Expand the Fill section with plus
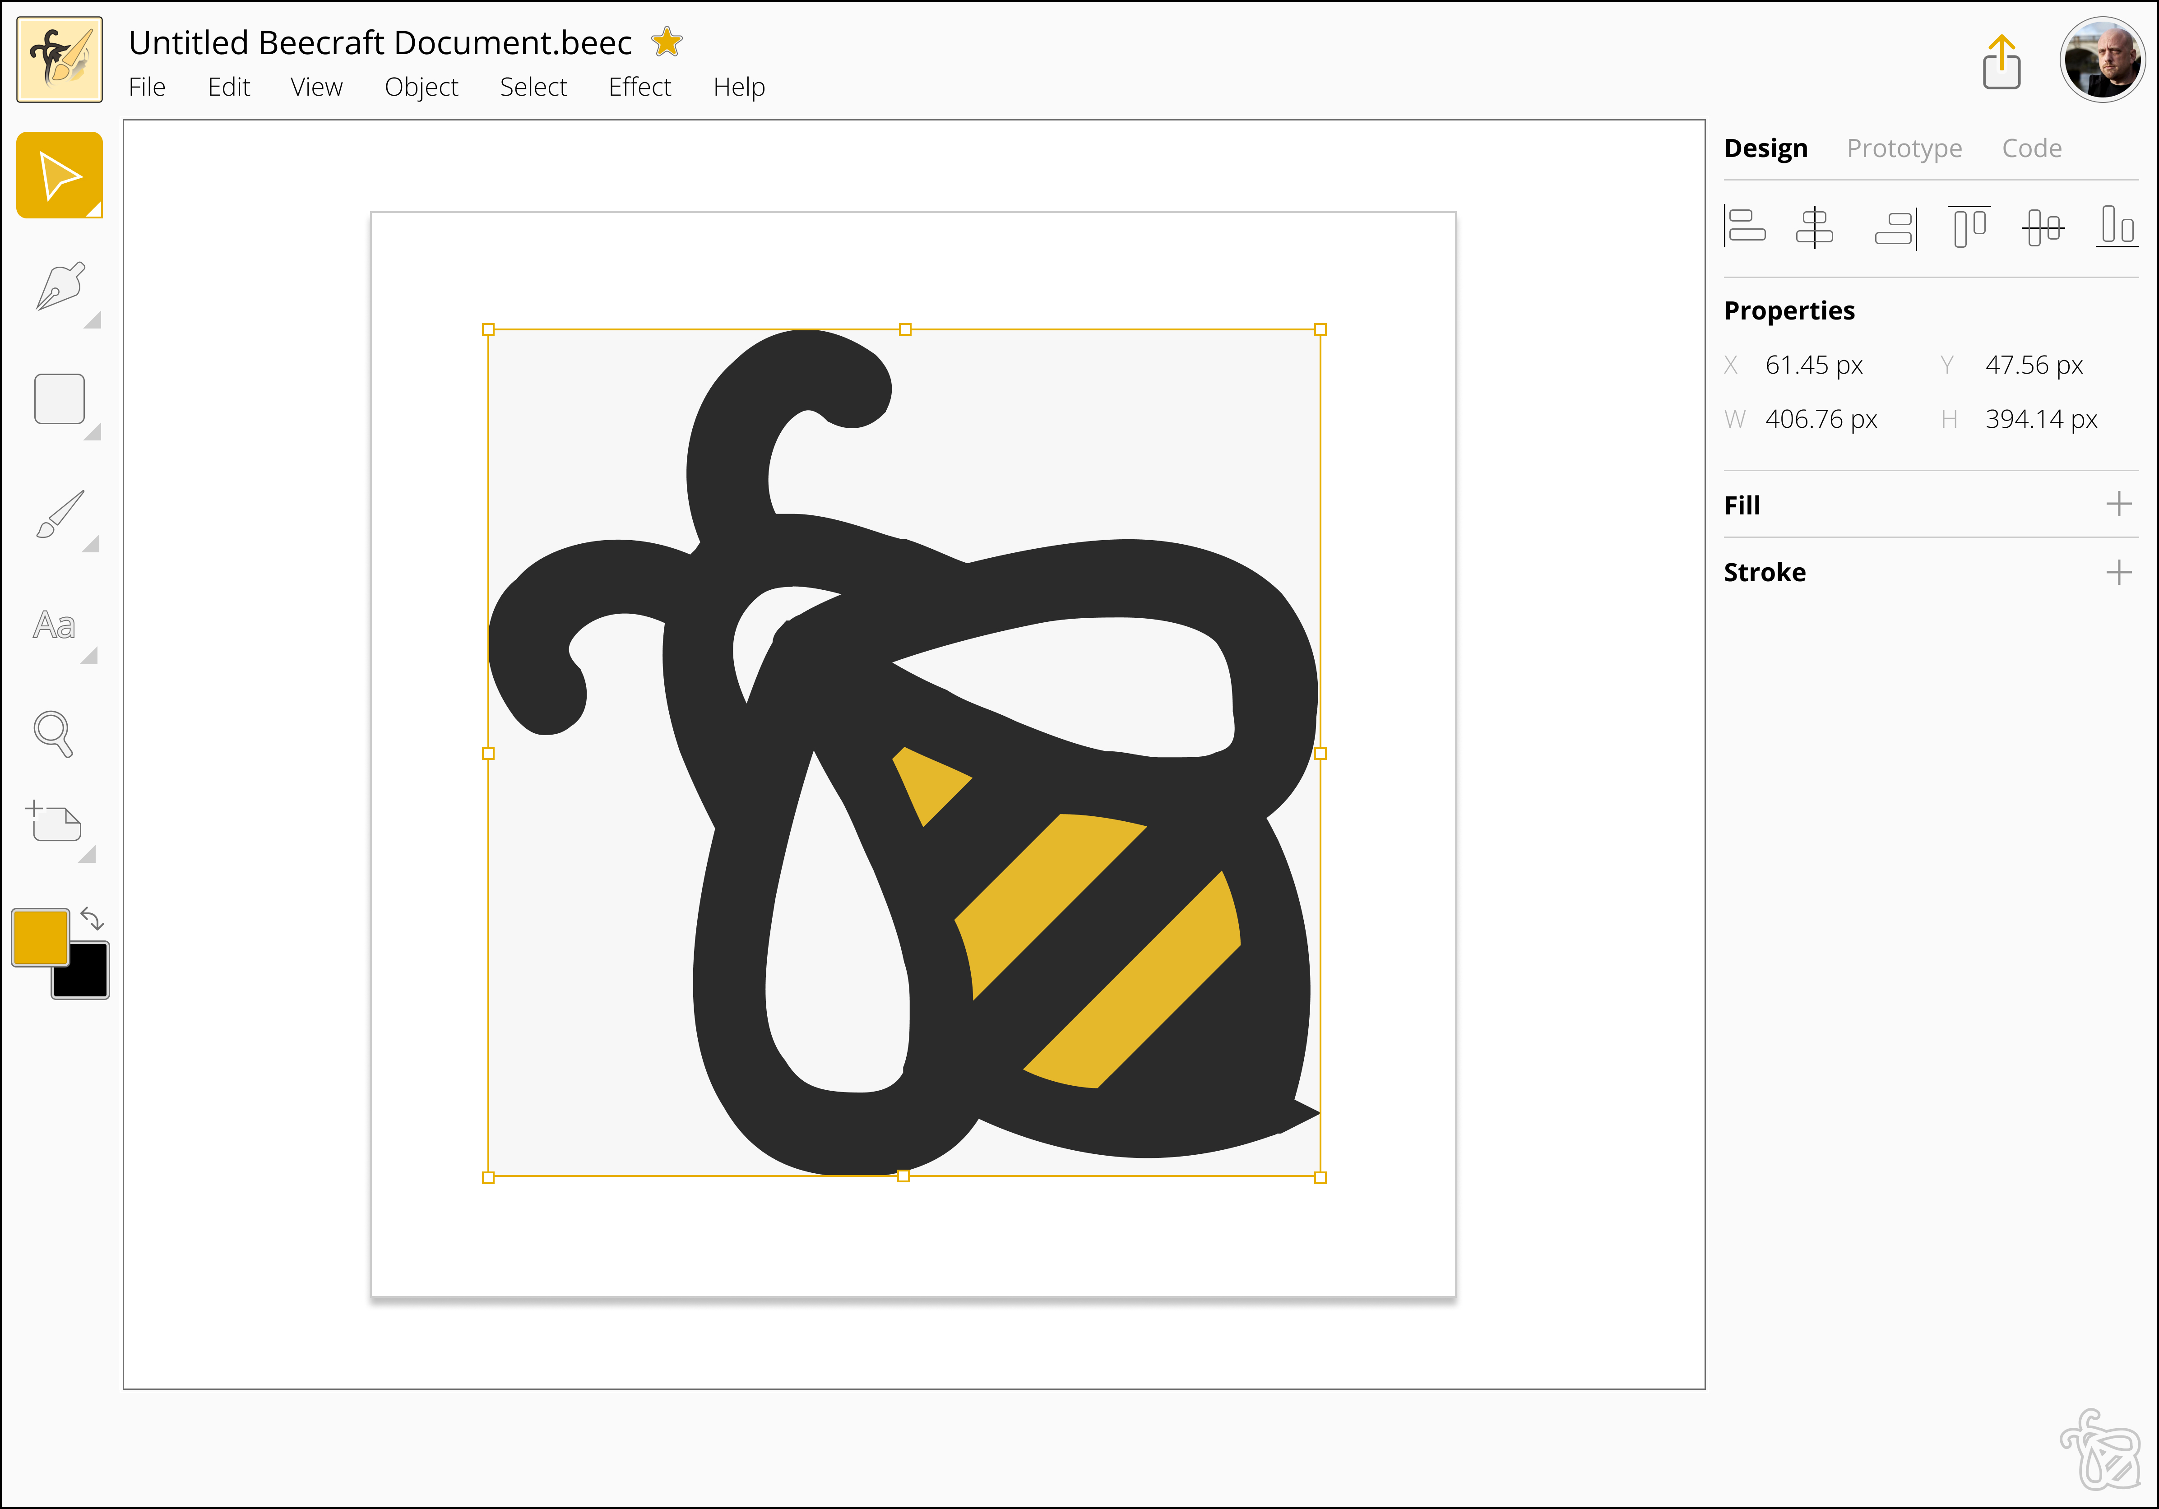 tap(2118, 505)
